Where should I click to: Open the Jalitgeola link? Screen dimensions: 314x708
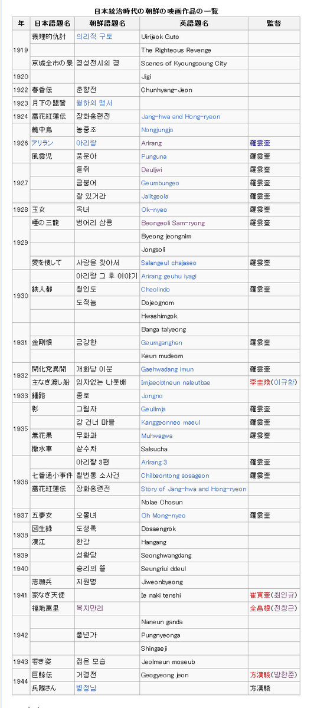(x=155, y=196)
